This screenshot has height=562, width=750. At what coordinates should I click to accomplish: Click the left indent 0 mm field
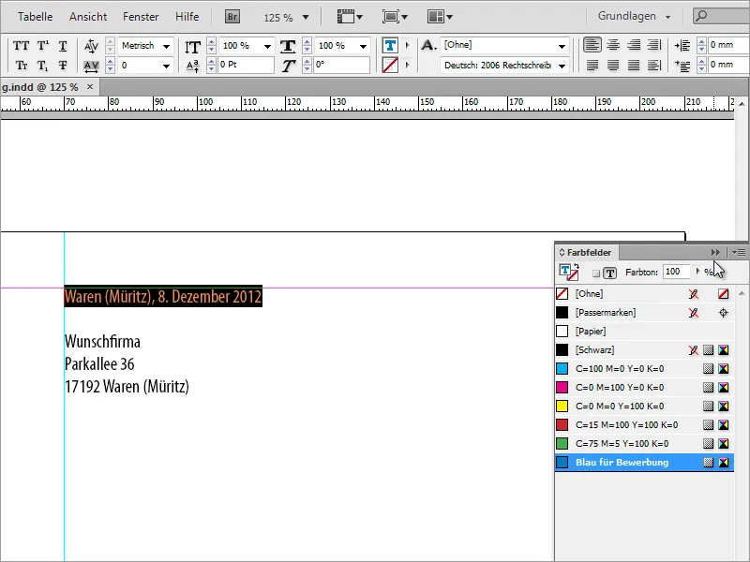pos(728,45)
